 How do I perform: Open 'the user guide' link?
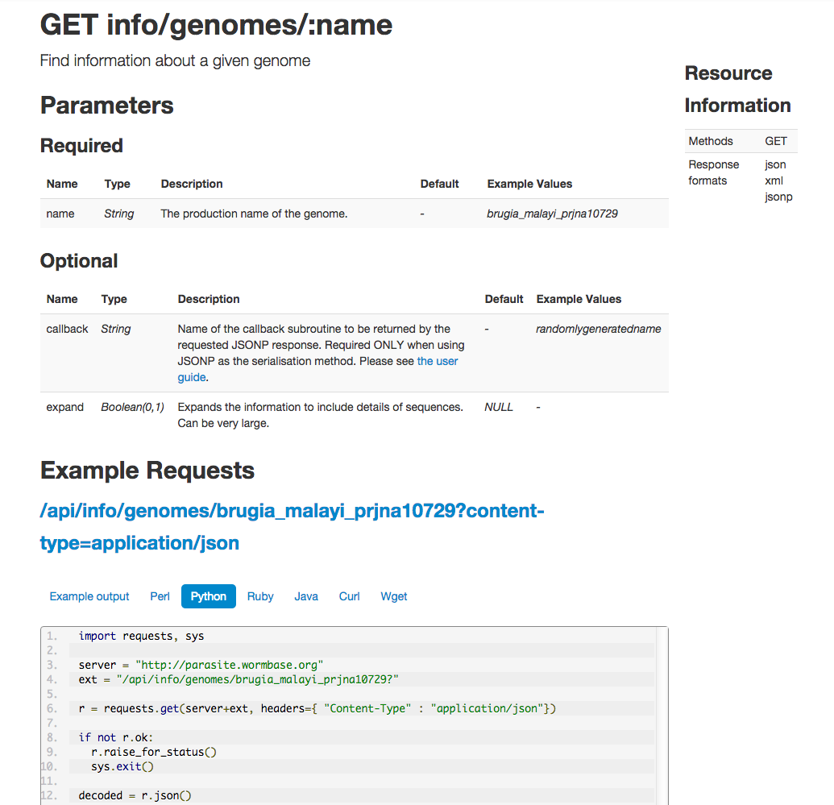(437, 361)
